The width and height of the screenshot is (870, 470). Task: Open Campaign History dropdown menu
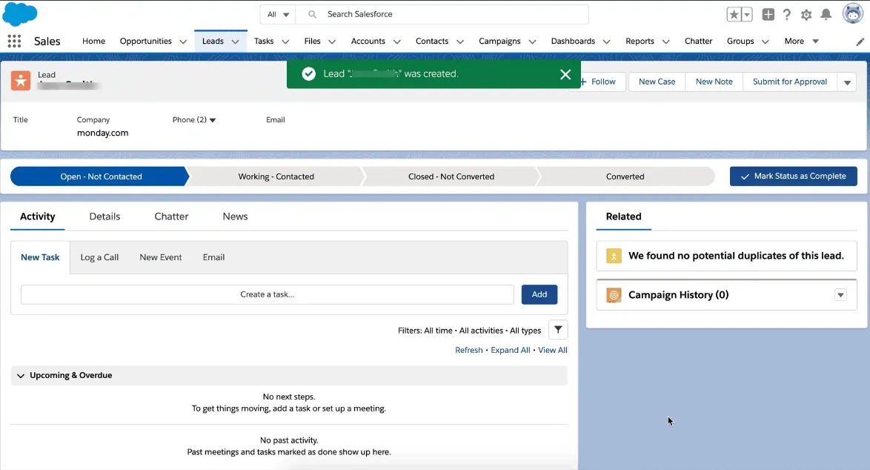click(840, 295)
